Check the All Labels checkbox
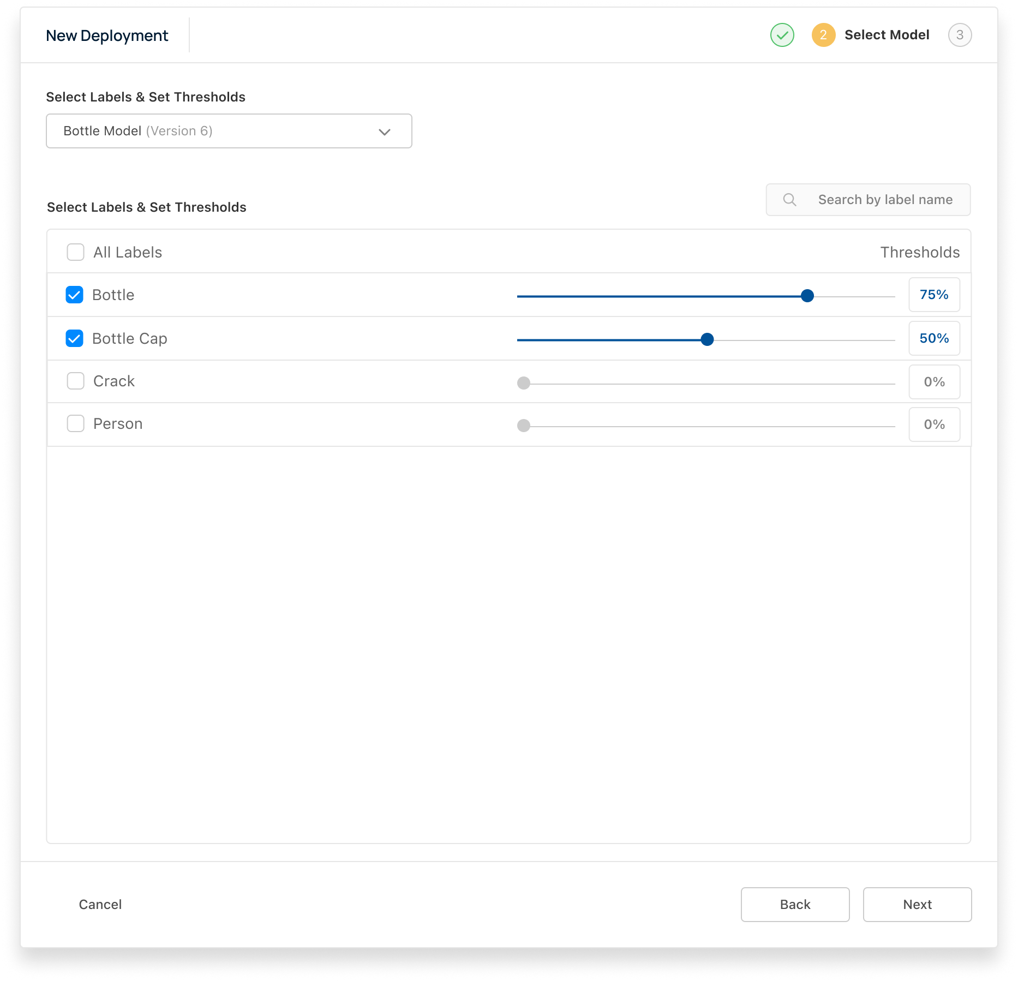 click(75, 252)
